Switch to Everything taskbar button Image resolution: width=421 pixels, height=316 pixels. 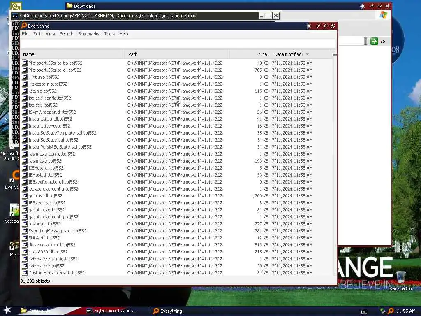pos(180,311)
